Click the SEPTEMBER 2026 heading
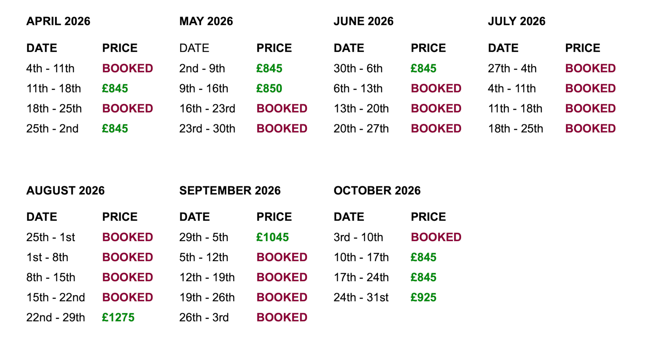The width and height of the screenshot is (645, 342). tap(230, 191)
